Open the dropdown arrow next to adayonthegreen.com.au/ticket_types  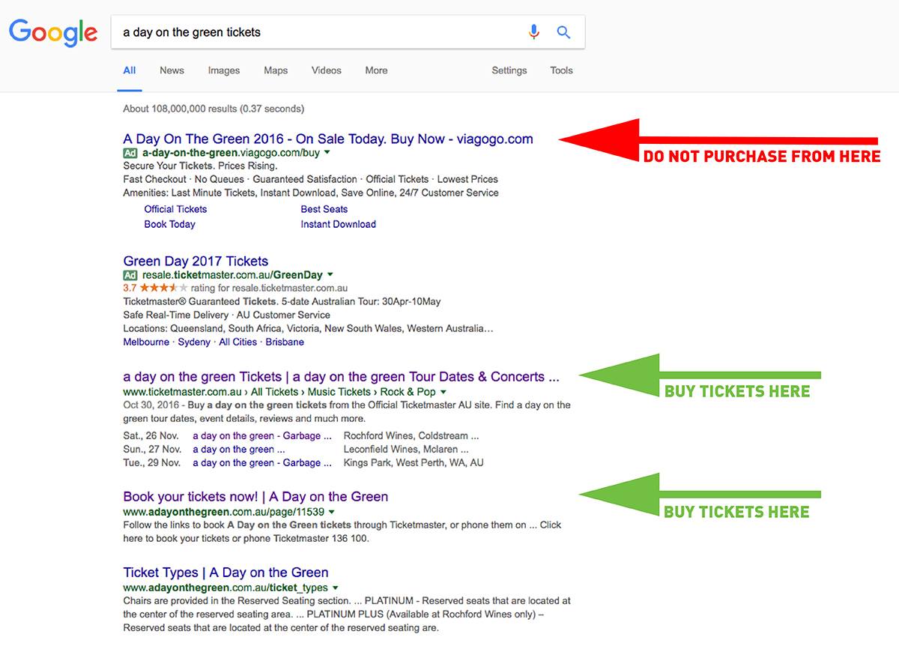tap(336, 588)
